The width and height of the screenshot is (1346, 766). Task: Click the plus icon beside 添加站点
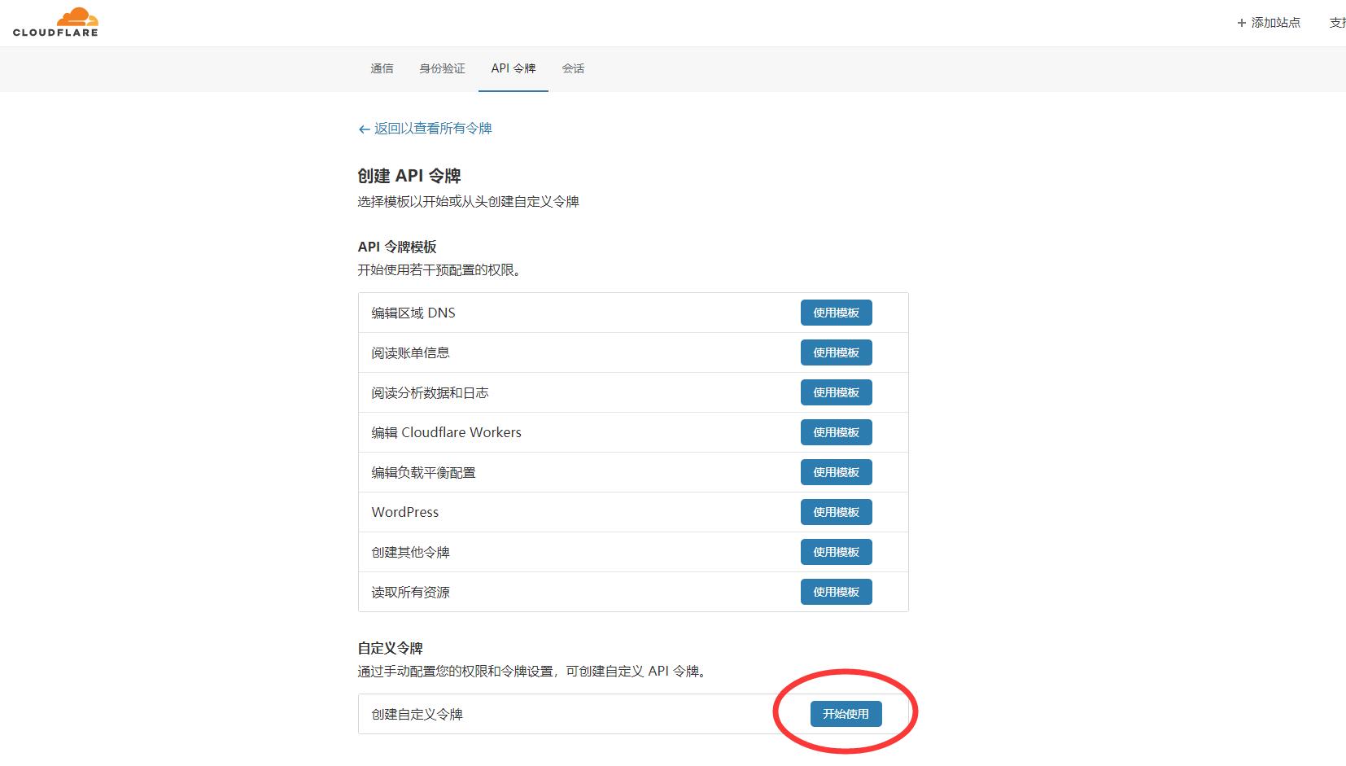(x=1242, y=23)
